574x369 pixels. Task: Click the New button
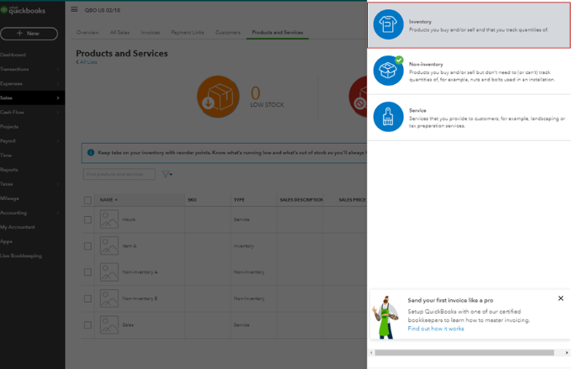click(29, 34)
